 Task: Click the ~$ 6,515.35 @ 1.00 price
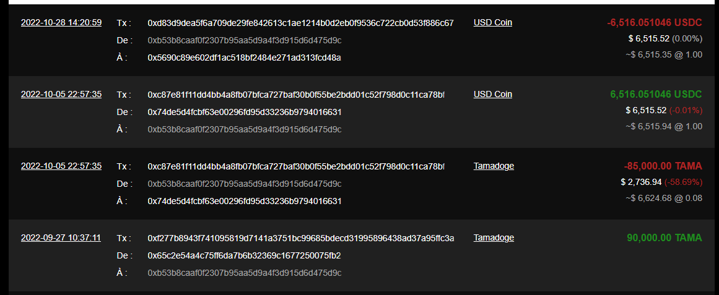click(663, 54)
